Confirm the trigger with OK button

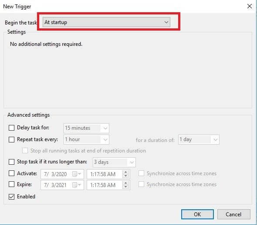click(197, 215)
